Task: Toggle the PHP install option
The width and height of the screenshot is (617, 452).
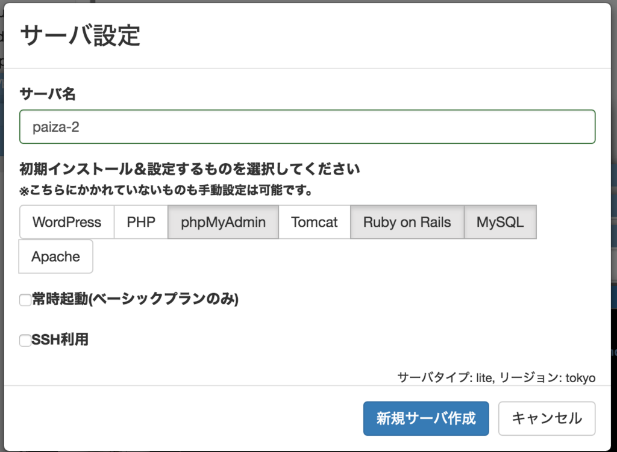Action: point(141,222)
